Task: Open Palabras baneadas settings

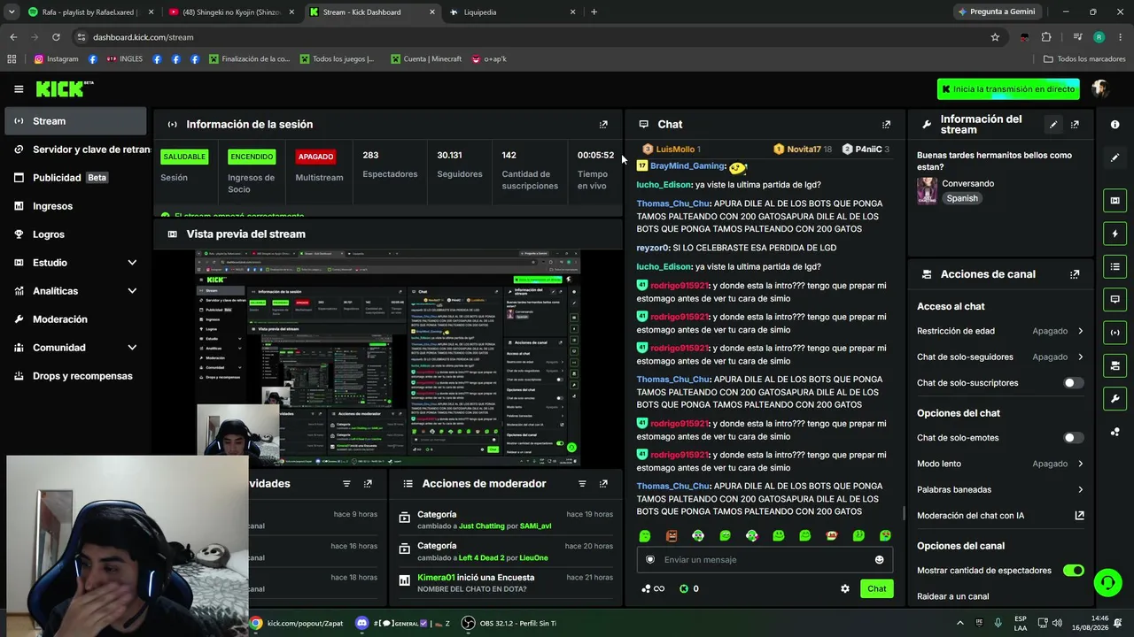Action: point(1000,489)
